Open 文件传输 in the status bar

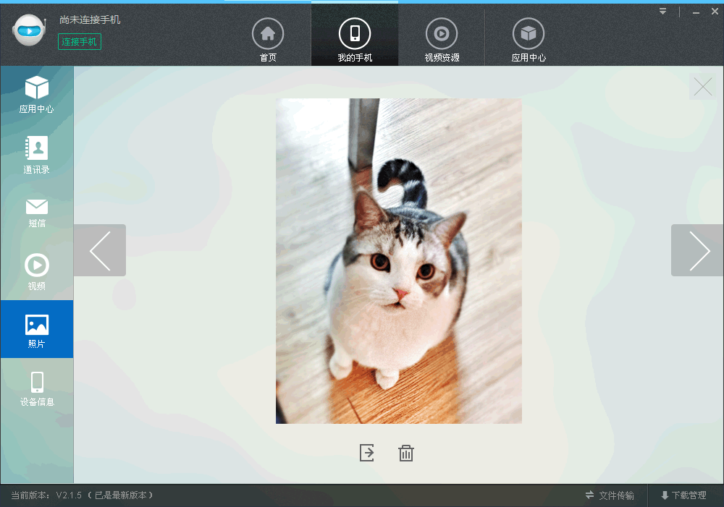(x=610, y=495)
